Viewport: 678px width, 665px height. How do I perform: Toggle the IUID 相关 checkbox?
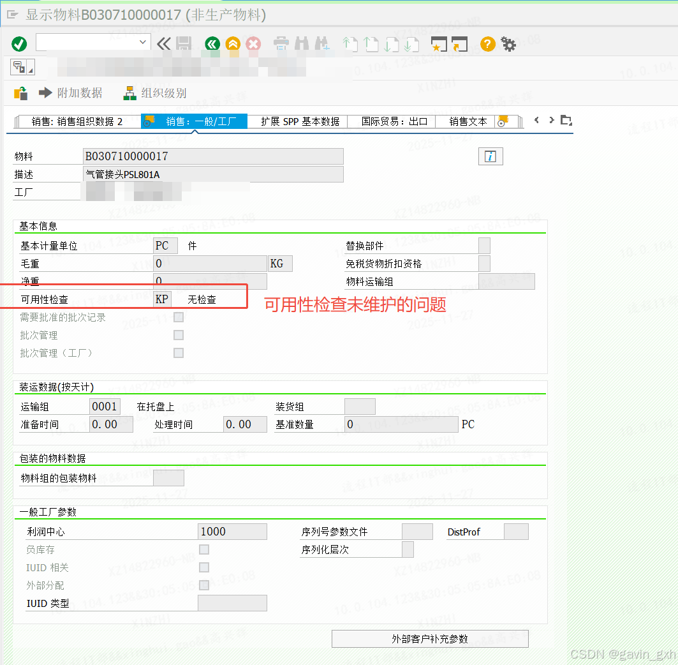(203, 567)
